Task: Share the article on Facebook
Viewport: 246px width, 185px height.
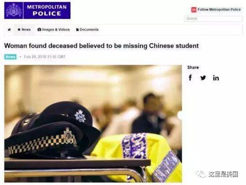Action: tap(190, 78)
